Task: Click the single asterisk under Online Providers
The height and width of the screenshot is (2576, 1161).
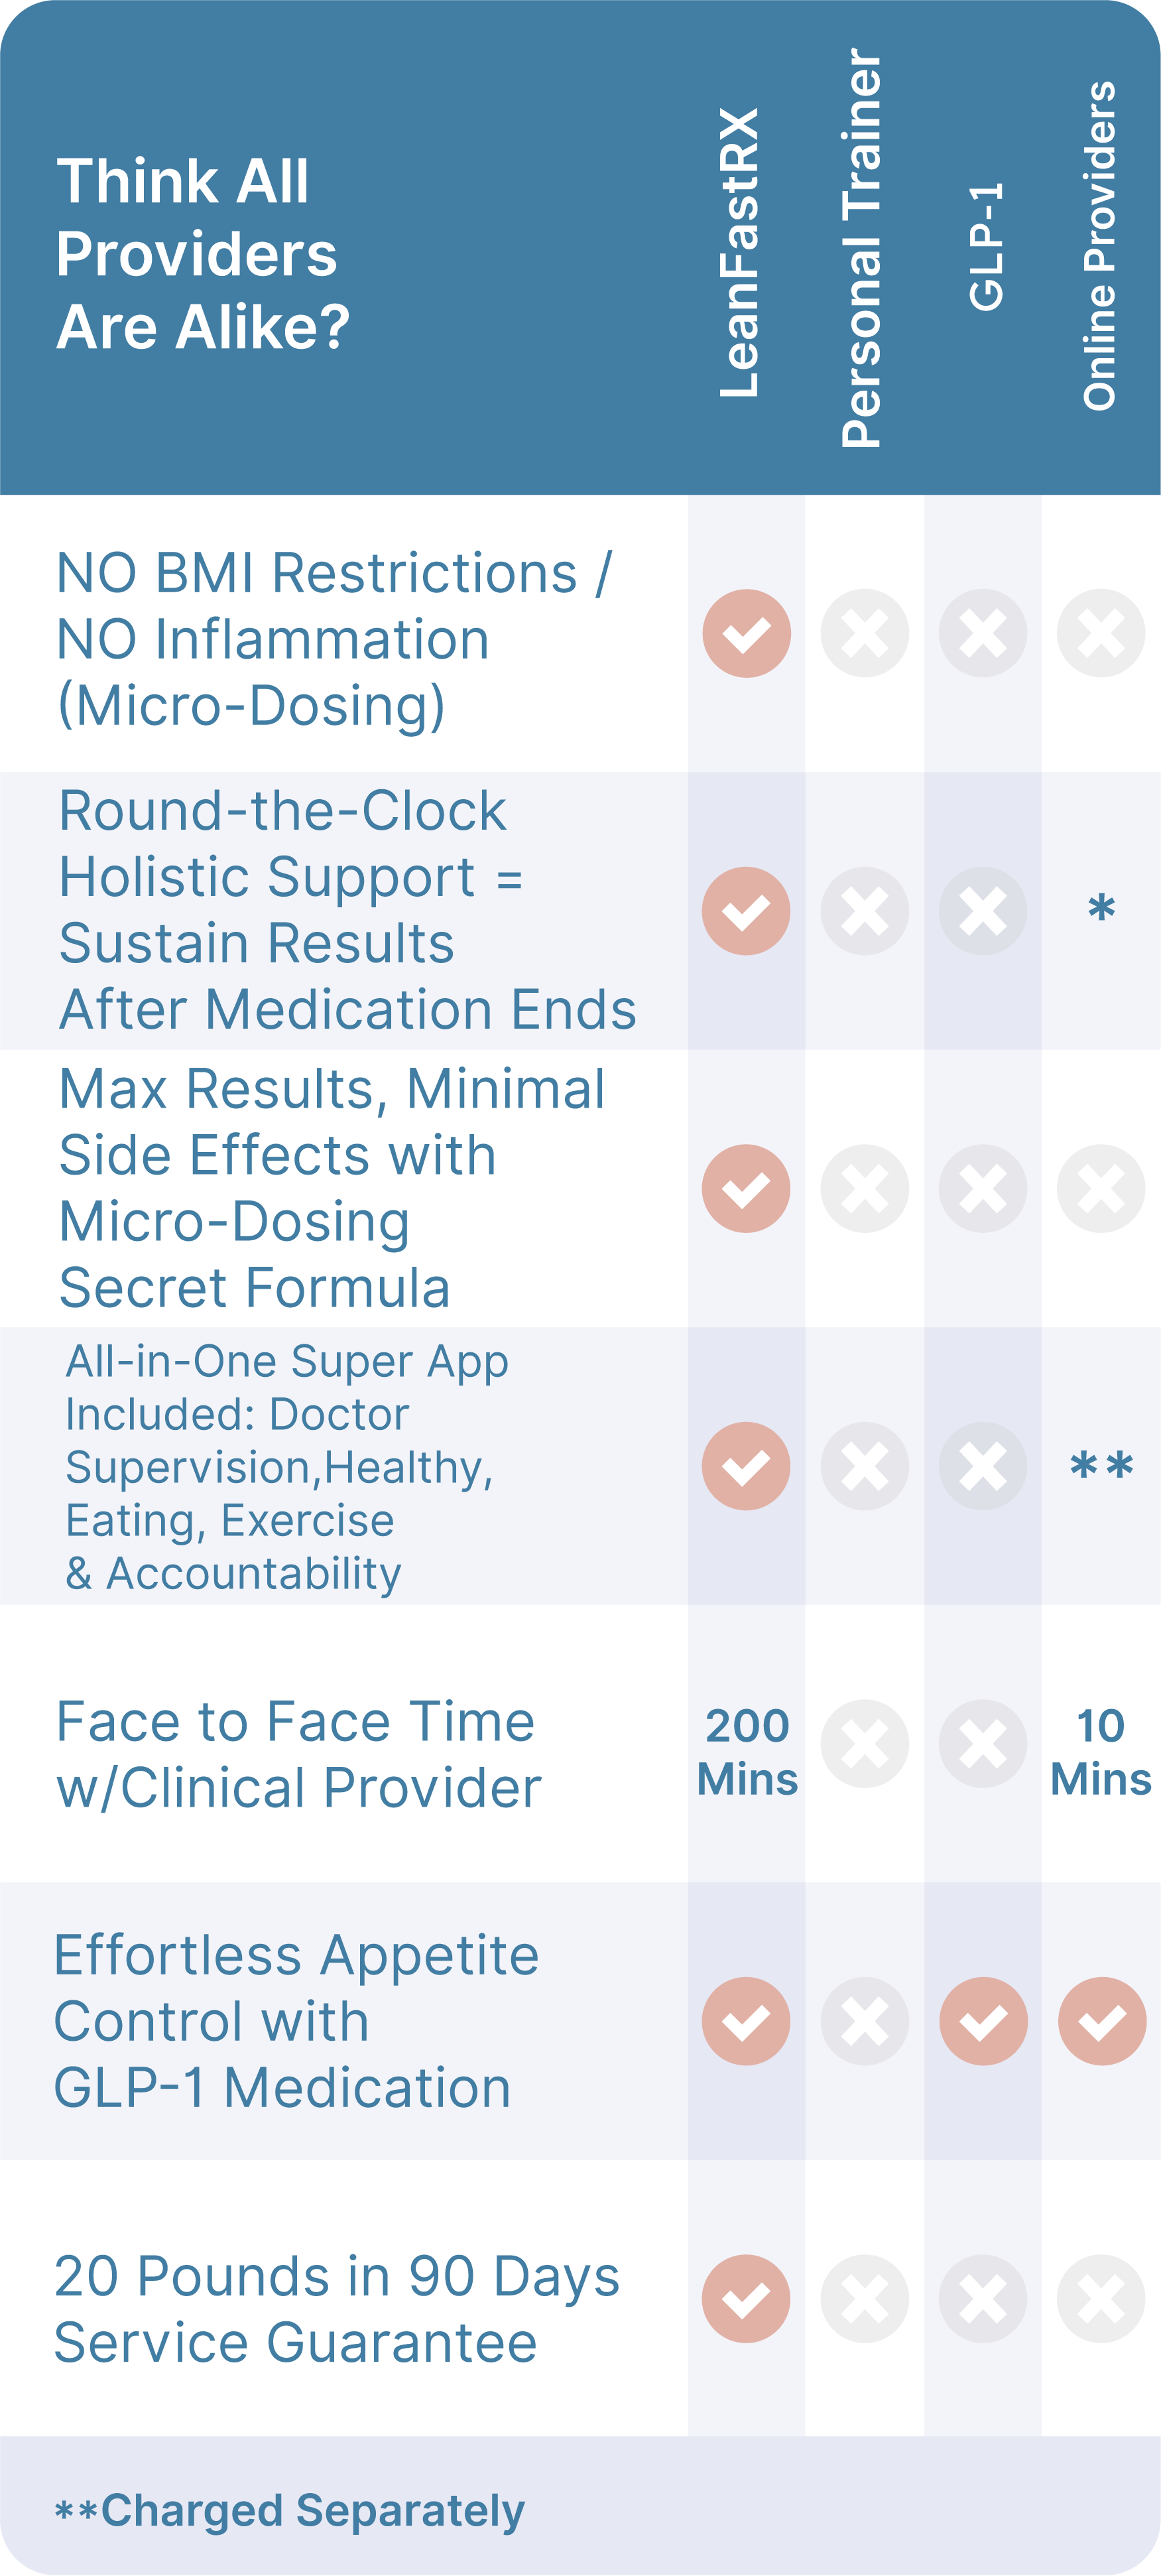Action: pos(1101,909)
